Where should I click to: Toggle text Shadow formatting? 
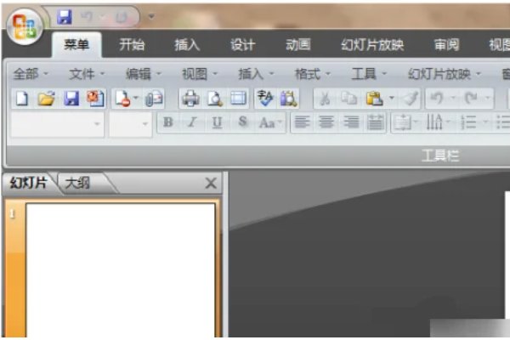(x=242, y=122)
